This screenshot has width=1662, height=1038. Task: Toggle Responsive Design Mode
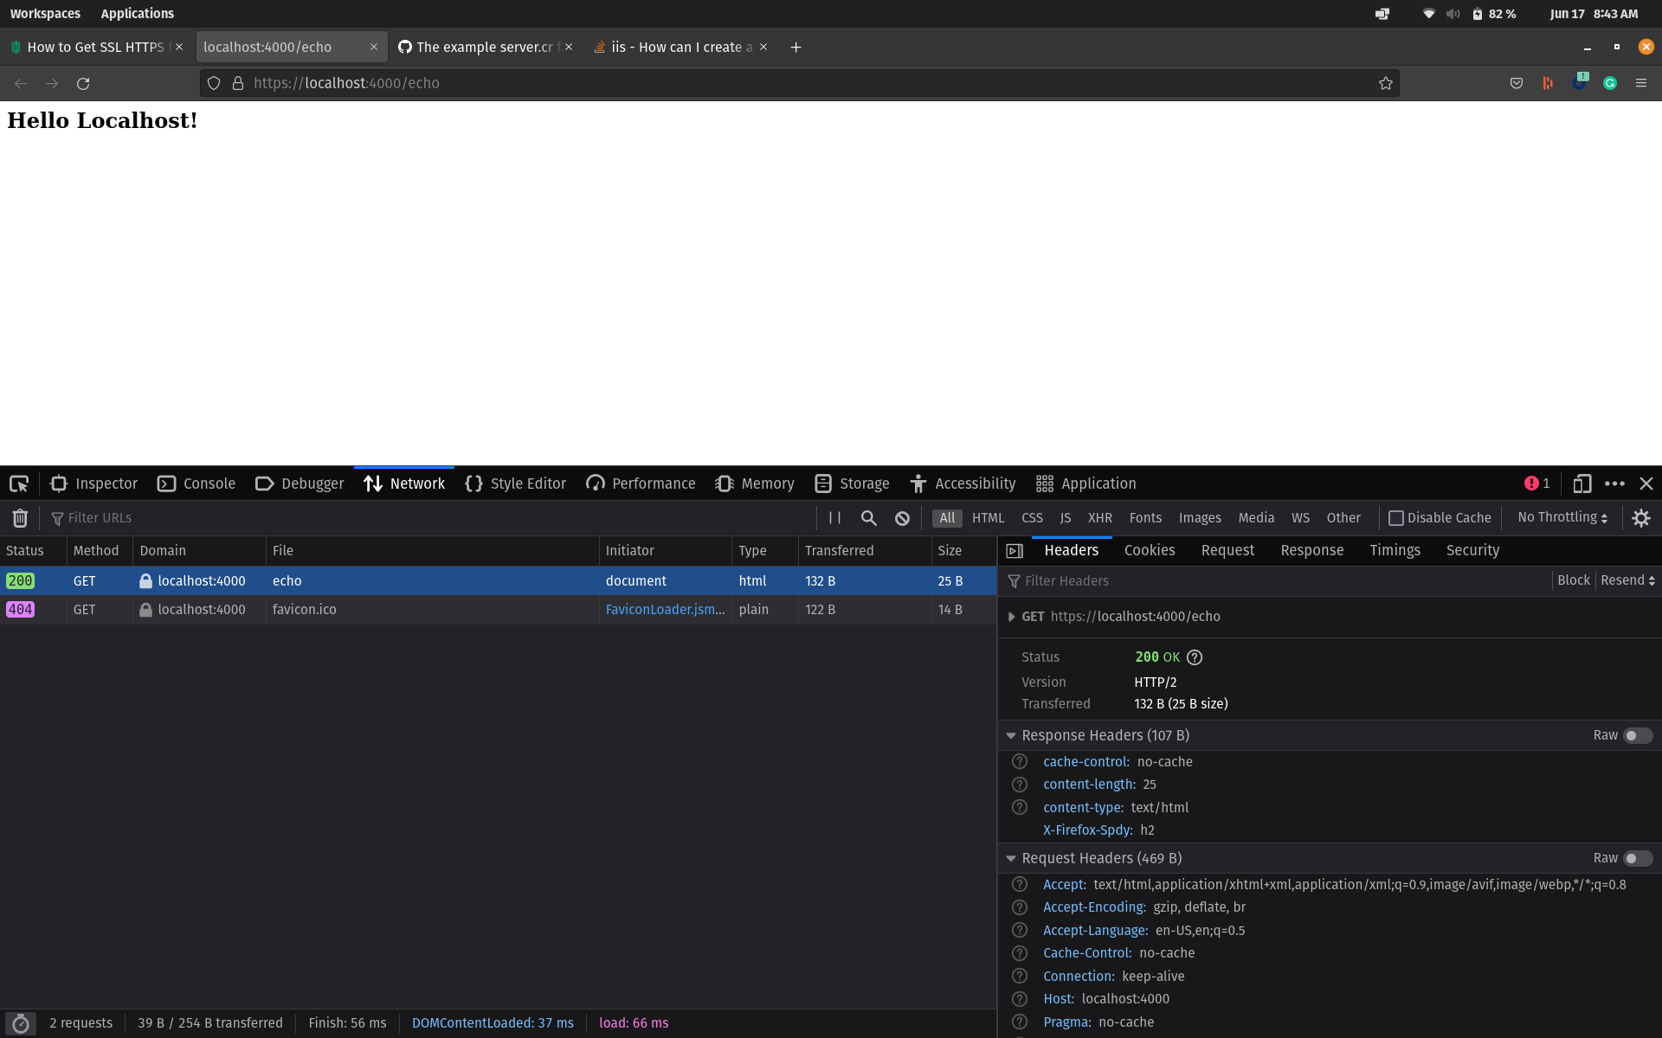tap(1582, 484)
